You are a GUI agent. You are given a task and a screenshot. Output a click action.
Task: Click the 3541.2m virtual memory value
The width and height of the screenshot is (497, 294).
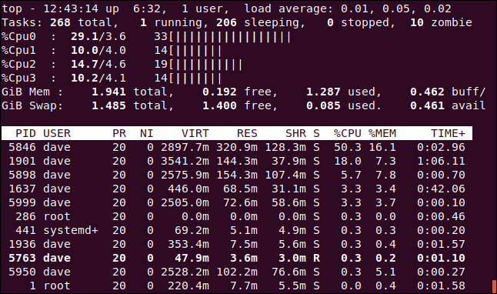[185, 161]
